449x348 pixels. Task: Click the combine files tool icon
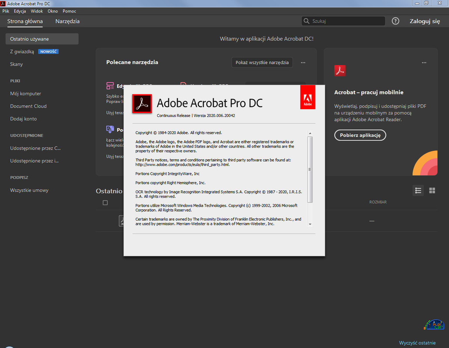pos(110,130)
